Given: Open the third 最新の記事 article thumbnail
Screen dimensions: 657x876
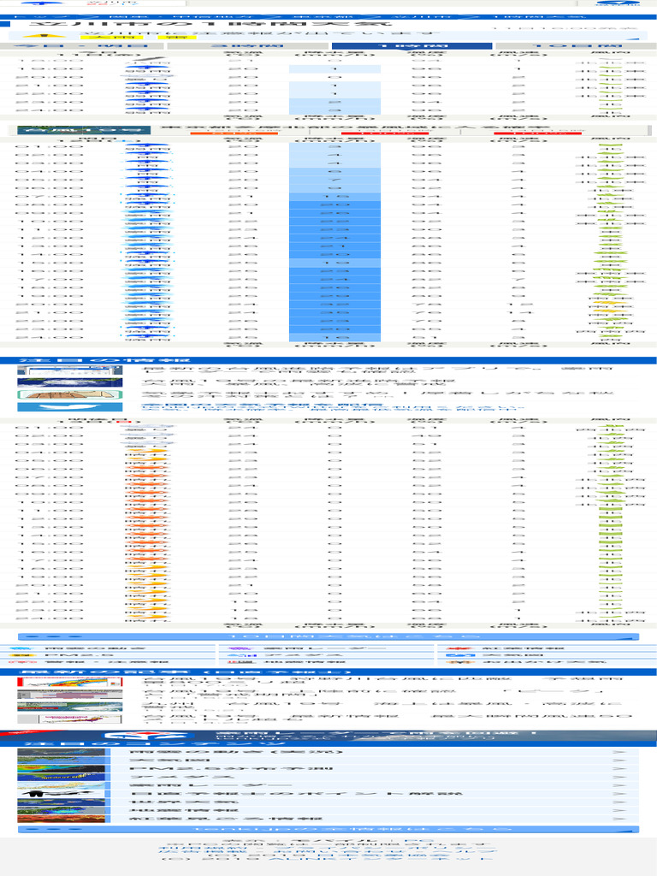Looking at the screenshot, I should click(x=70, y=707).
